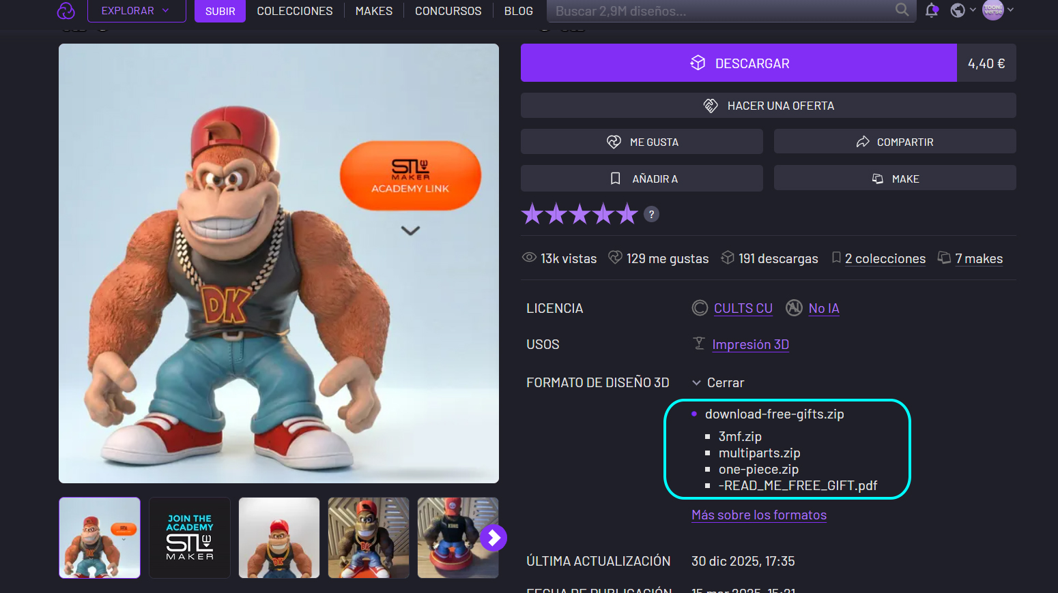The image size is (1058, 593).
Task: Select the first rating star
Action: [532, 214]
